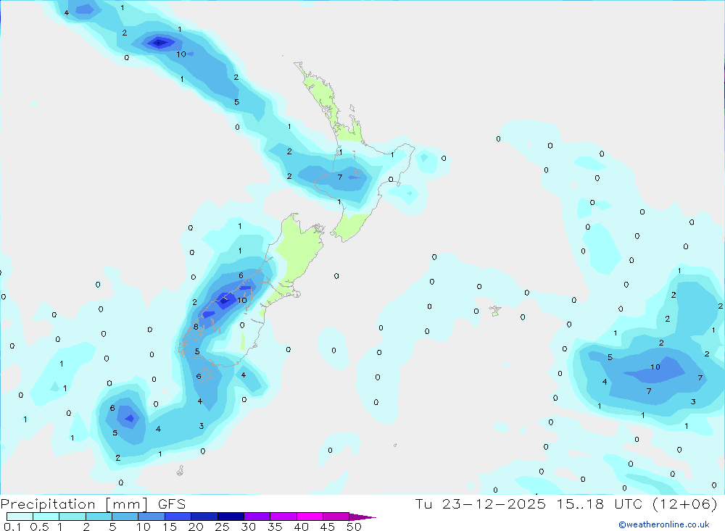Click the "40" legend scale label
The image size is (725, 531).
pos(301,527)
